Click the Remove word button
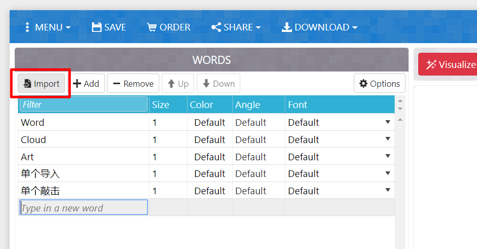The width and height of the screenshot is (477, 249). [x=133, y=83]
